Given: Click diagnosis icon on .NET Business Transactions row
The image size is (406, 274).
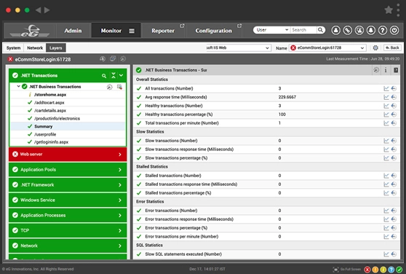Looking at the screenshot, I should 110,87.
